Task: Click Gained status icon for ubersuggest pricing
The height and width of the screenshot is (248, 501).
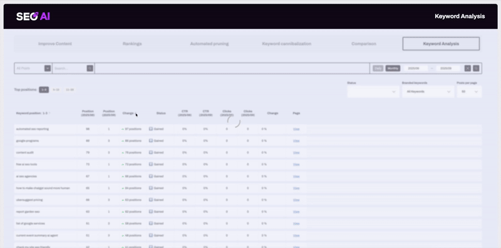Action: coord(151,200)
